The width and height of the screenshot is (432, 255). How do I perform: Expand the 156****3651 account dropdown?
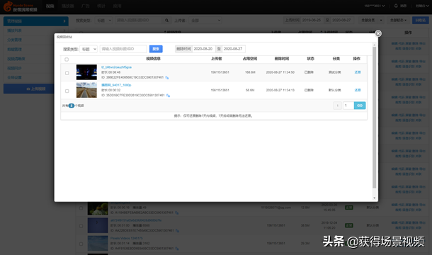[x=375, y=6]
